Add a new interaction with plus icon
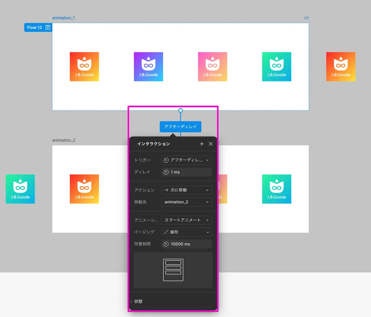The width and height of the screenshot is (371, 317). click(x=202, y=144)
